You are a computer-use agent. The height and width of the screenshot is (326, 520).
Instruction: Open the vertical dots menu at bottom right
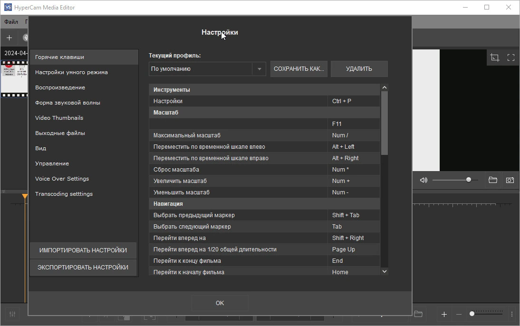click(512, 314)
